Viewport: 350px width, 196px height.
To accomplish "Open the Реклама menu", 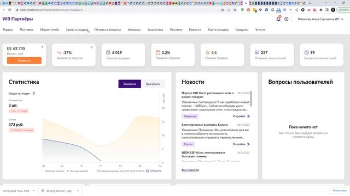I will click(176, 29).
